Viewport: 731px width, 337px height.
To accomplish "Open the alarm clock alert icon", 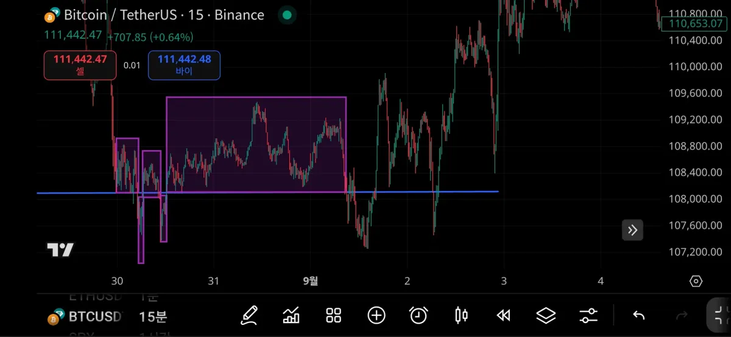I will (418, 315).
